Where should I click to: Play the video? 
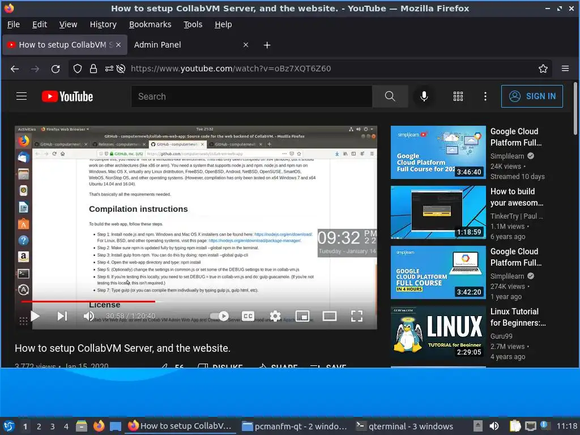(x=35, y=316)
